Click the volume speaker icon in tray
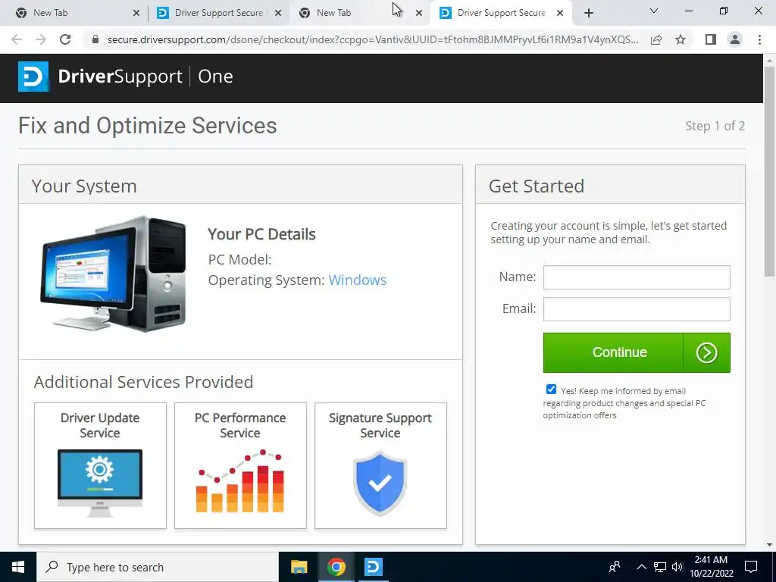The width and height of the screenshot is (776, 582). pos(677,567)
